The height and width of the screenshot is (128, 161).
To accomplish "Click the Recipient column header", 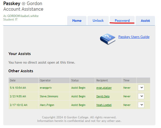I will click(109, 80).
